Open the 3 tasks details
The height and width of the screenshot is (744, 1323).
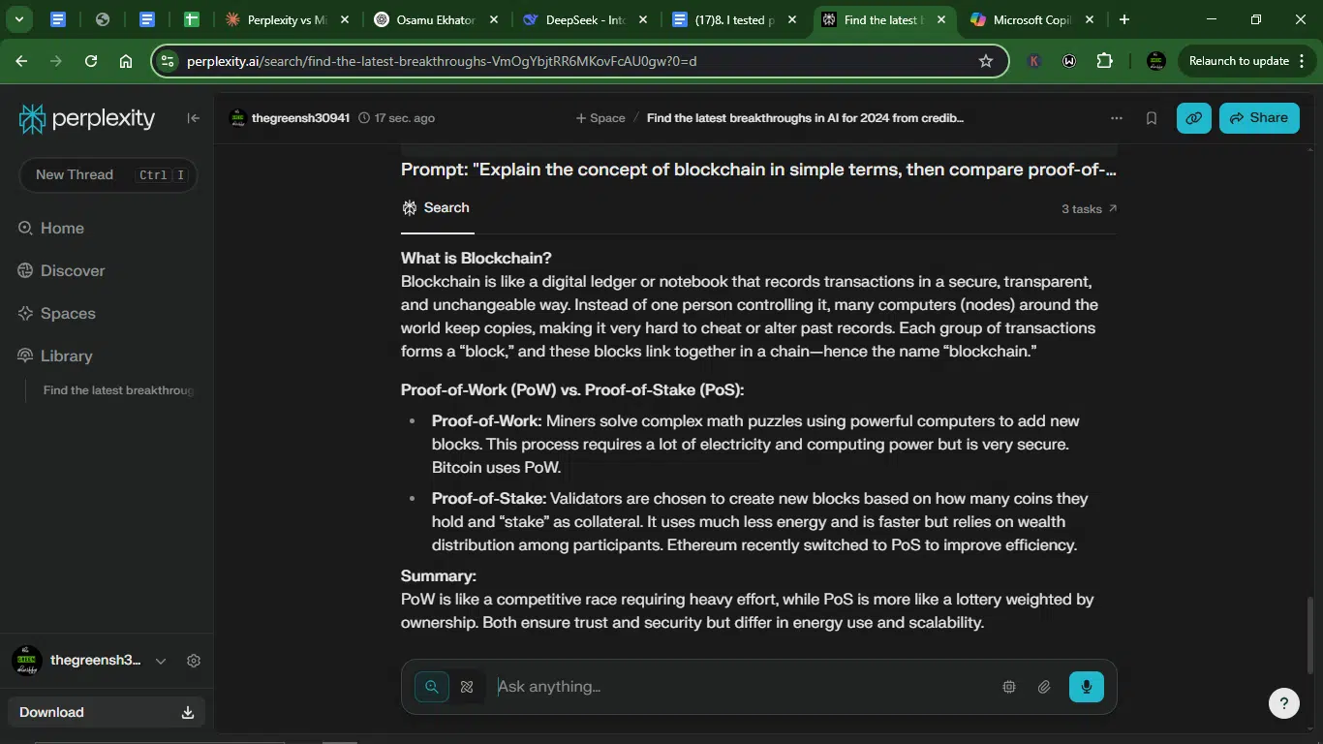click(x=1090, y=209)
